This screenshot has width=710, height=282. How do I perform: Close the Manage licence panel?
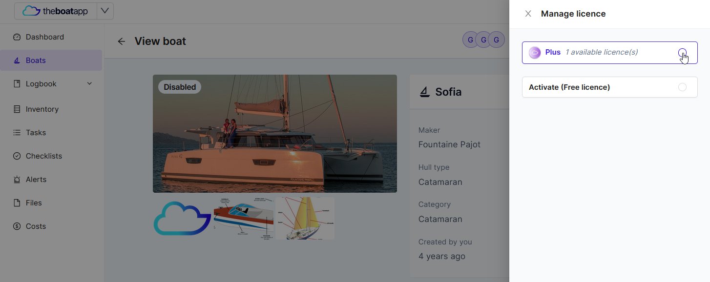tap(528, 14)
